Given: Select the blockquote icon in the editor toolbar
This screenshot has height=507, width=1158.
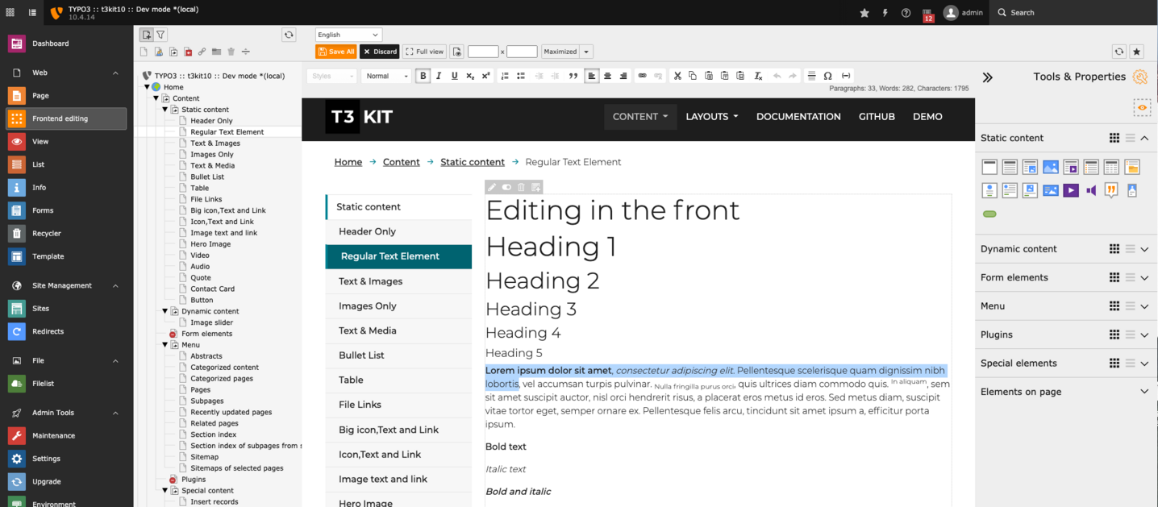Looking at the screenshot, I should tap(573, 75).
